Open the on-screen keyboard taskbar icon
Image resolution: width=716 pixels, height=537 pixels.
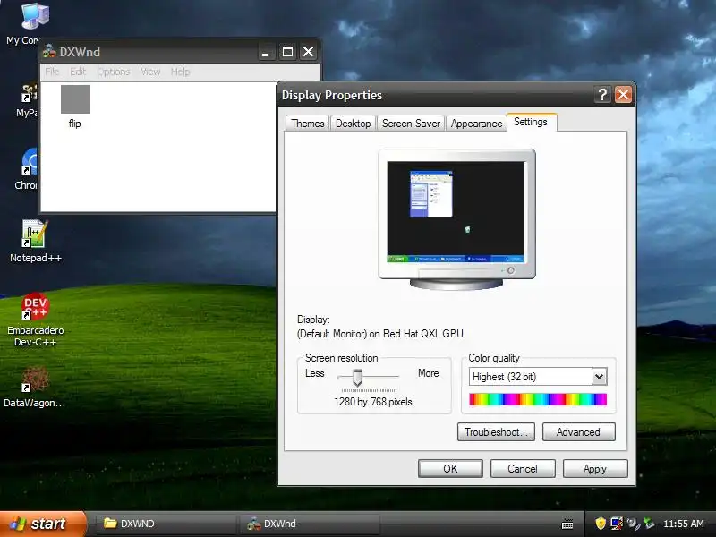[x=567, y=524]
